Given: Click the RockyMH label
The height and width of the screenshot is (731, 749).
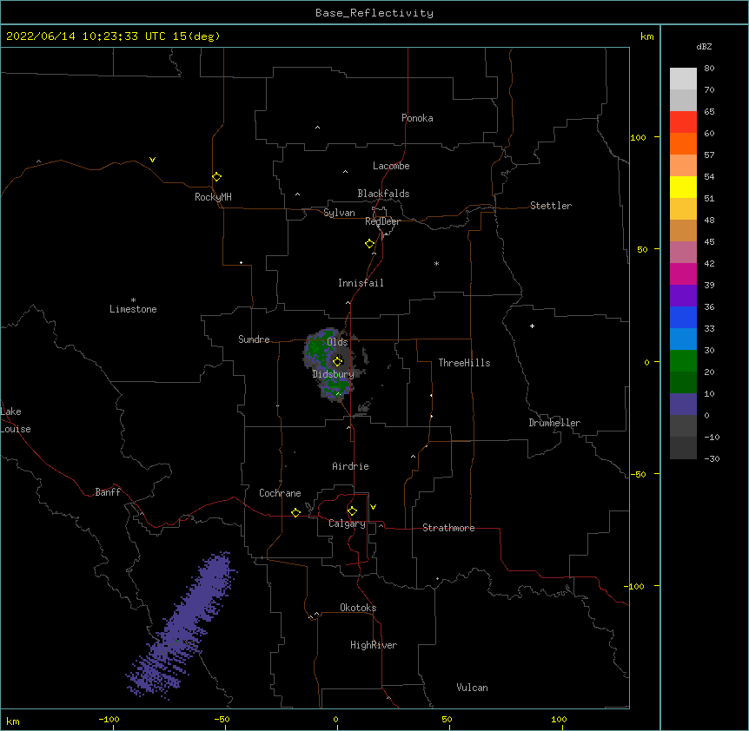Looking at the screenshot, I should [x=213, y=197].
